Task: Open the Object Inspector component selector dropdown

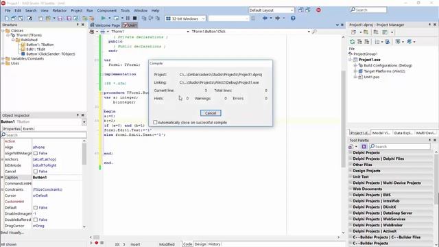Action: coord(84,122)
